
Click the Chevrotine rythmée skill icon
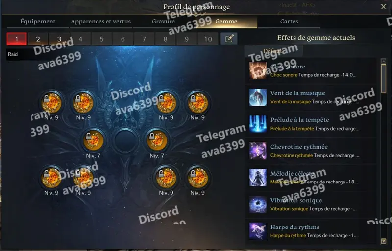[x=258, y=151]
